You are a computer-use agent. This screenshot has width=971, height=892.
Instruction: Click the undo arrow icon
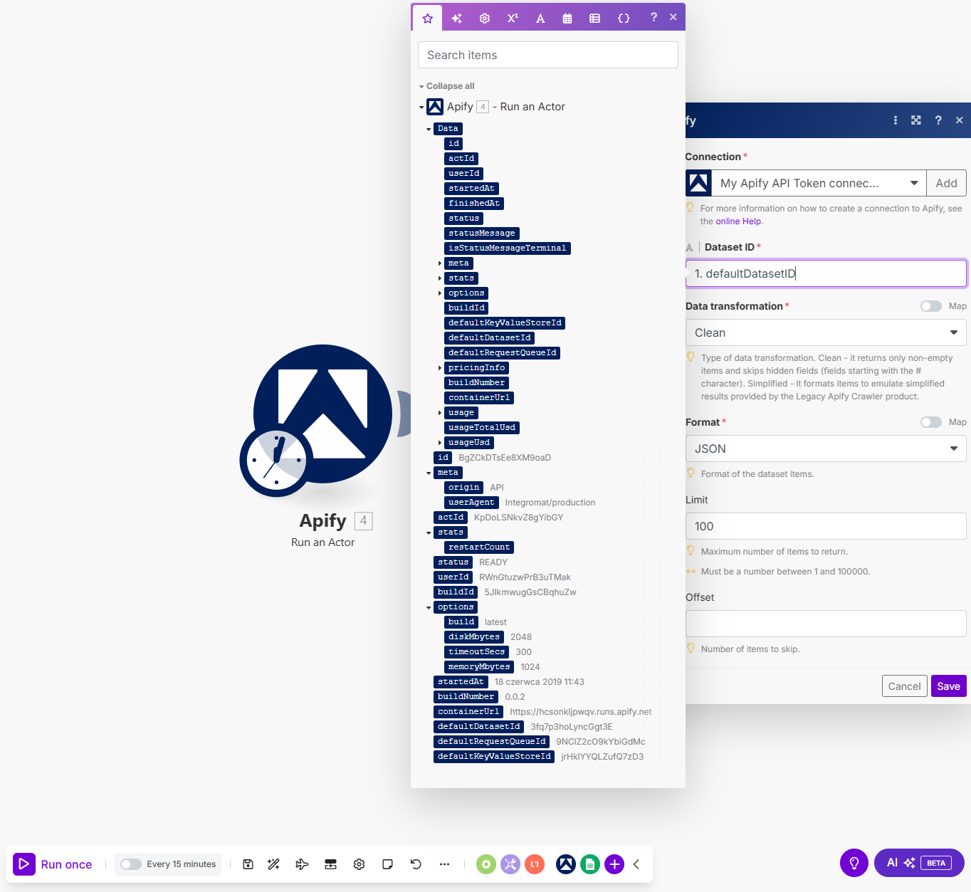[416, 864]
